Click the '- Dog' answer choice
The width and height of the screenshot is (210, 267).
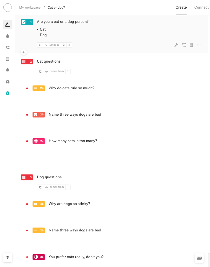42,35
